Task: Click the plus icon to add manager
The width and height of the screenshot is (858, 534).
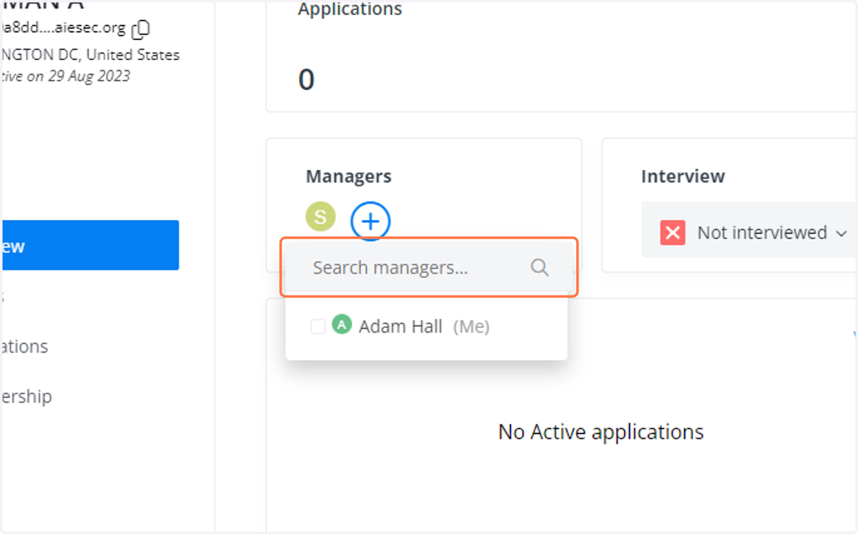Action: click(x=370, y=221)
